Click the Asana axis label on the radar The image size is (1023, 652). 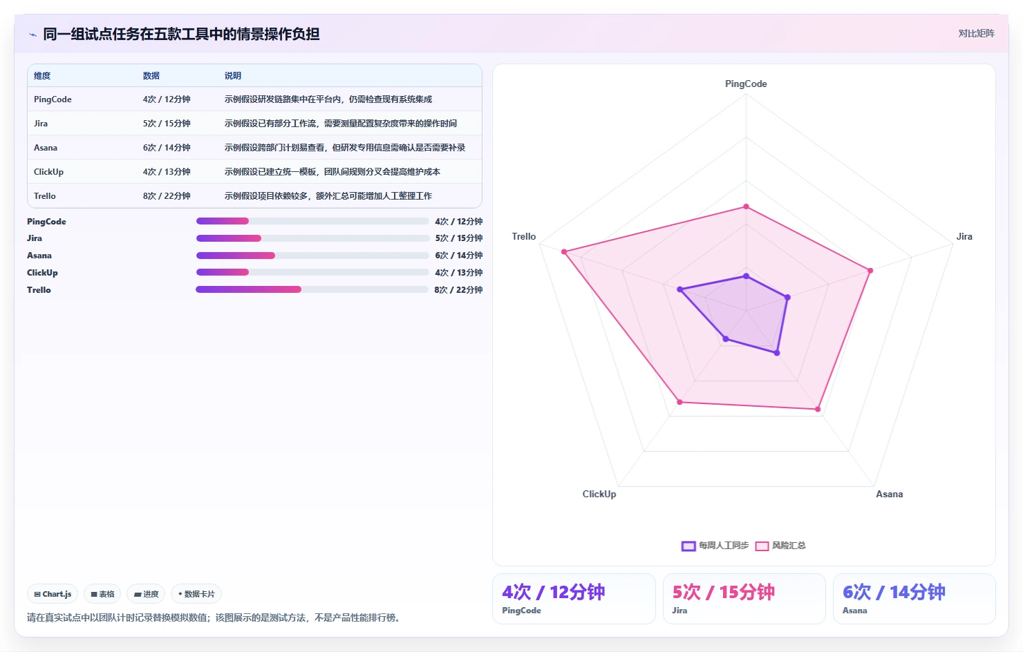pyautogui.click(x=890, y=494)
